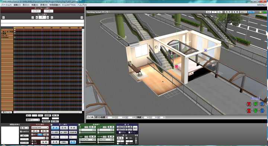Toggle the model display checkbox

(32, 135)
